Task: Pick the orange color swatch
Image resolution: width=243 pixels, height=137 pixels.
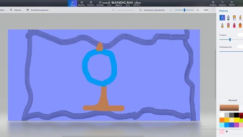Action: click(222, 120)
